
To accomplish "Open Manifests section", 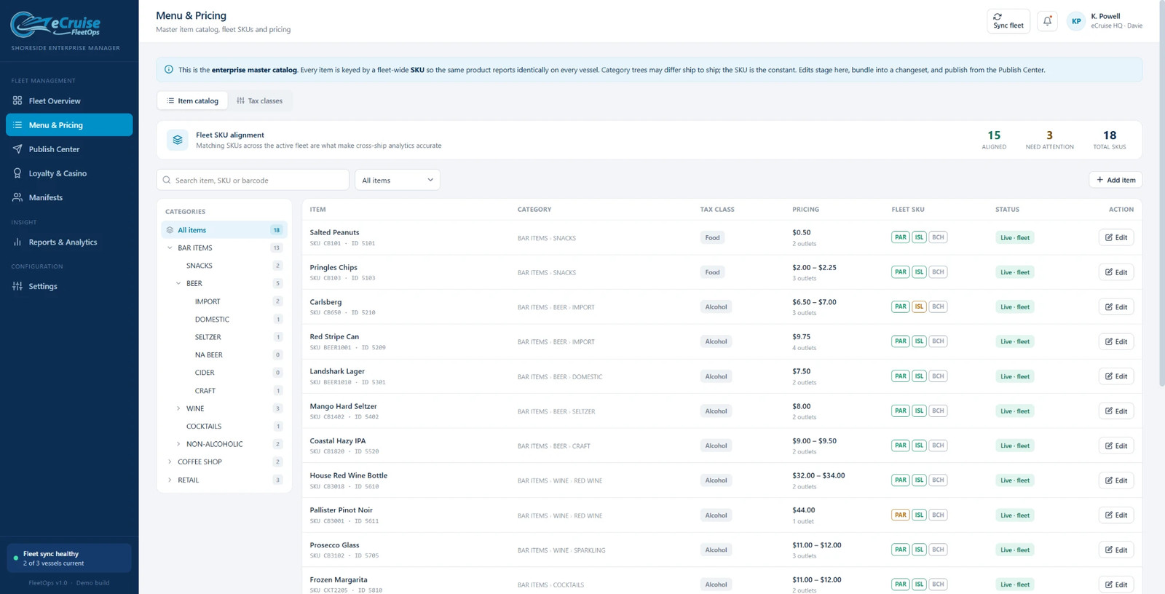I will [x=69, y=197].
